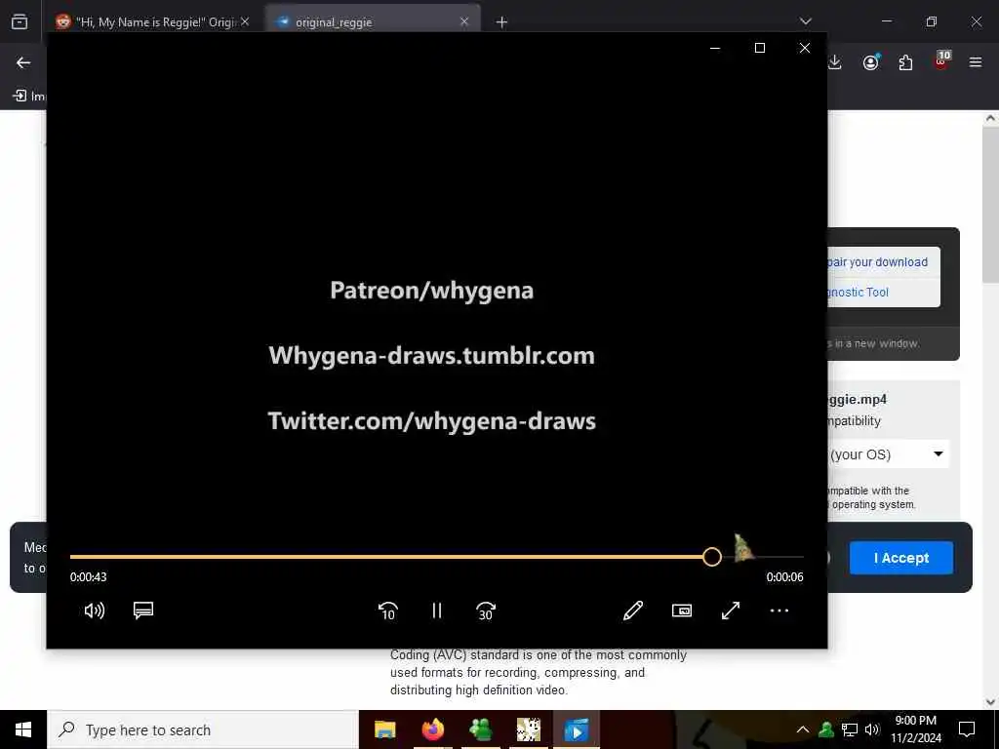This screenshot has width=999, height=749.
Task: Go back in Firefox
Action: click(23, 62)
